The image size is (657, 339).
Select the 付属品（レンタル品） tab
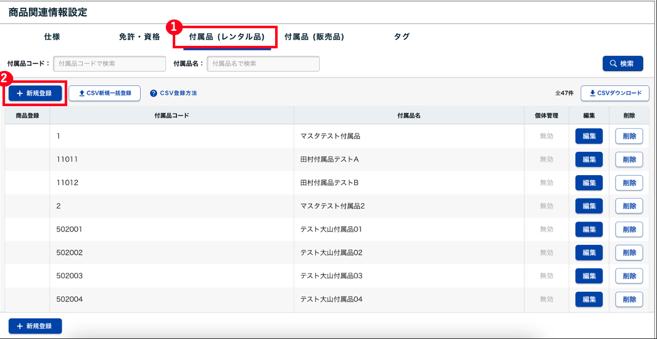coord(226,37)
